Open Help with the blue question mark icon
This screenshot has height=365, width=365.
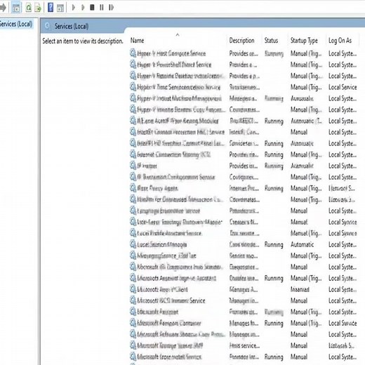click(51, 8)
